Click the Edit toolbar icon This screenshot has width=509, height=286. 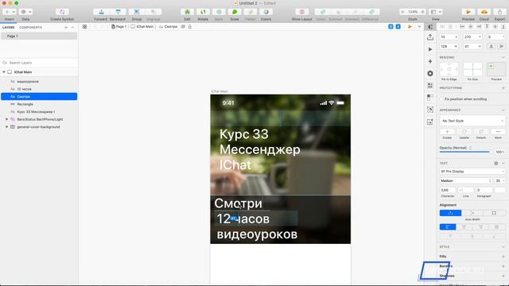click(x=188, y=12)
